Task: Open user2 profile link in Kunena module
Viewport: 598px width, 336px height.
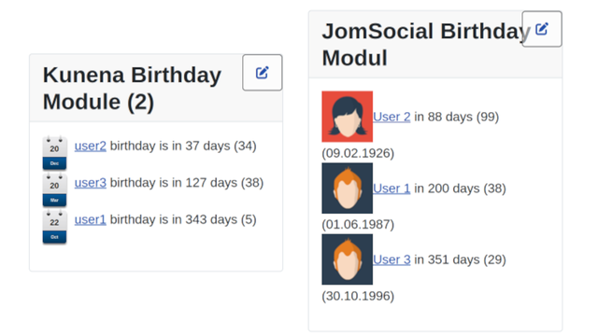Action: (x=91, y=146)
